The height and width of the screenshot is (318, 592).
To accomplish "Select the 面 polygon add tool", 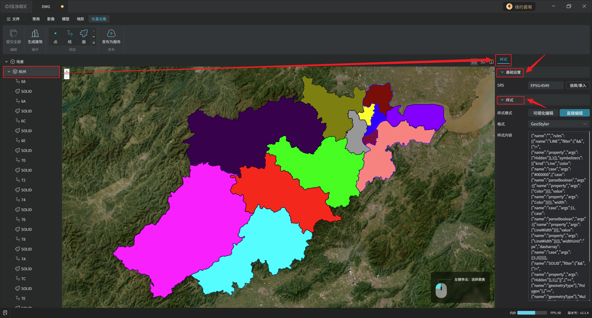I will [x=84, y=34].
